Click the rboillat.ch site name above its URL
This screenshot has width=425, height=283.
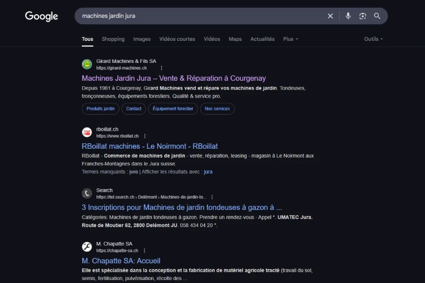[x=108, y=129]
